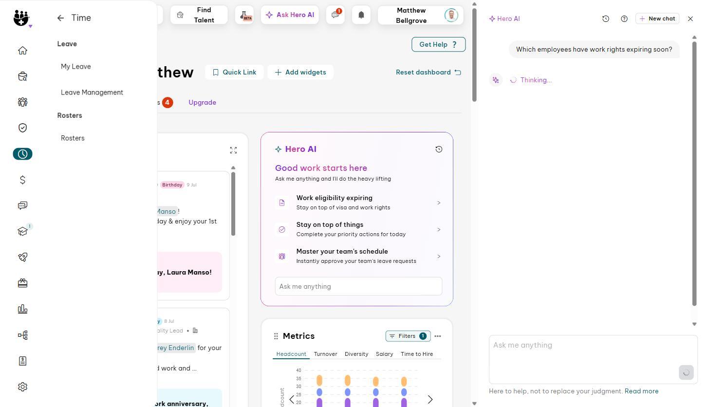Open history in Hero AI widget

[439, 149]
